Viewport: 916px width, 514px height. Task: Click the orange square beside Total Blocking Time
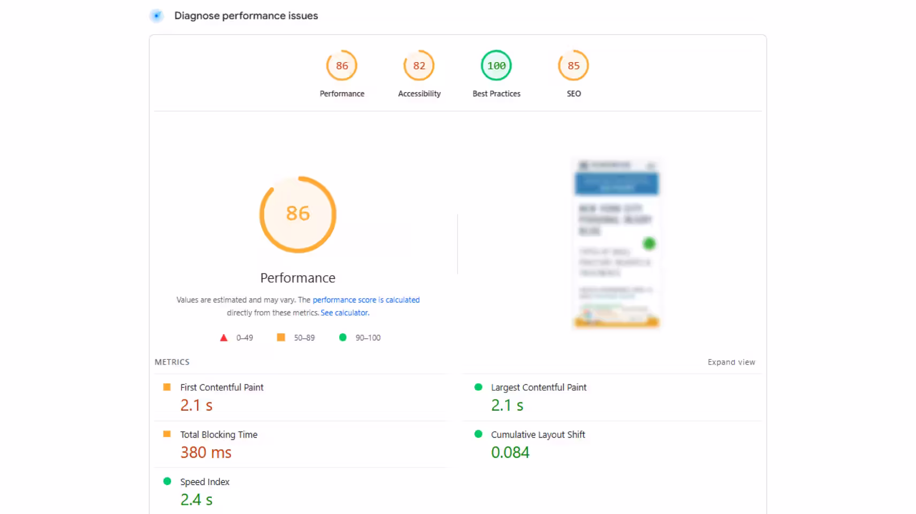point(167,434)
